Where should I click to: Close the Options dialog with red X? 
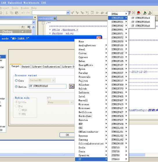pyautogui.click(x=99, y=38)
